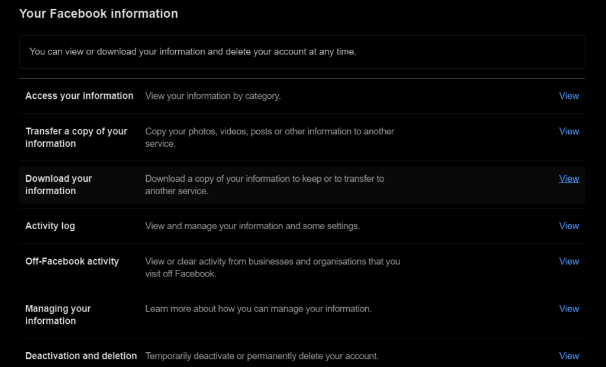Image resolution: width=606 pixels, height=367 pixels.
Task: Click the "Transfer a copy of your information" title
Action: pos(76,137)
